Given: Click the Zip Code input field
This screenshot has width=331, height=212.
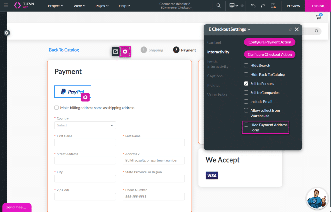Looking at the screenshot, I should click(85, 197).
